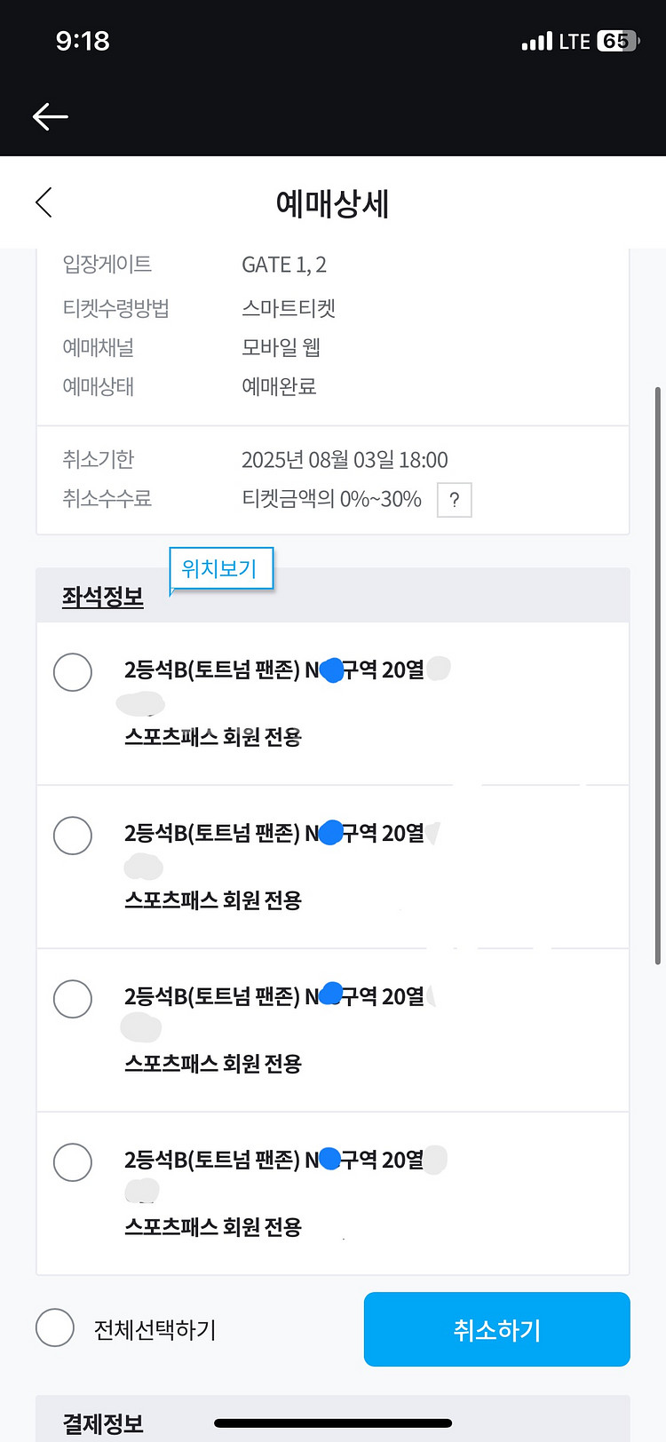Tap the battery indicator in the status bar
The image size is (666, 1442).
pos(617,41)
